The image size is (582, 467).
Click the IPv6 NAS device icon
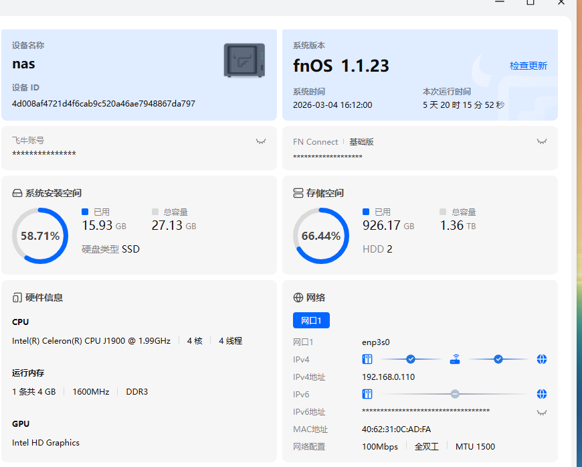point(367,394)
